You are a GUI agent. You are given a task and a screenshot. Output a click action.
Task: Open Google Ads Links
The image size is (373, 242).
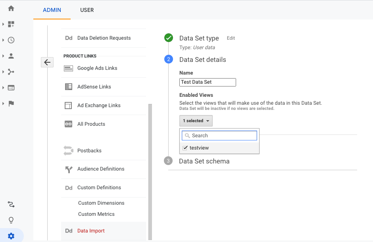point(97,68)
